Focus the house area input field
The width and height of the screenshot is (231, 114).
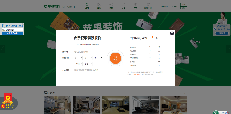[88, 52]
